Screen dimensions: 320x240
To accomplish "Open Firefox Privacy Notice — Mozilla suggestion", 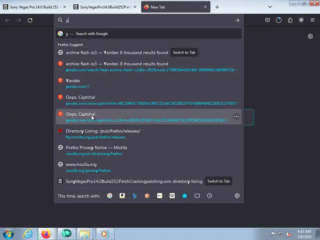I will (148, 151).
